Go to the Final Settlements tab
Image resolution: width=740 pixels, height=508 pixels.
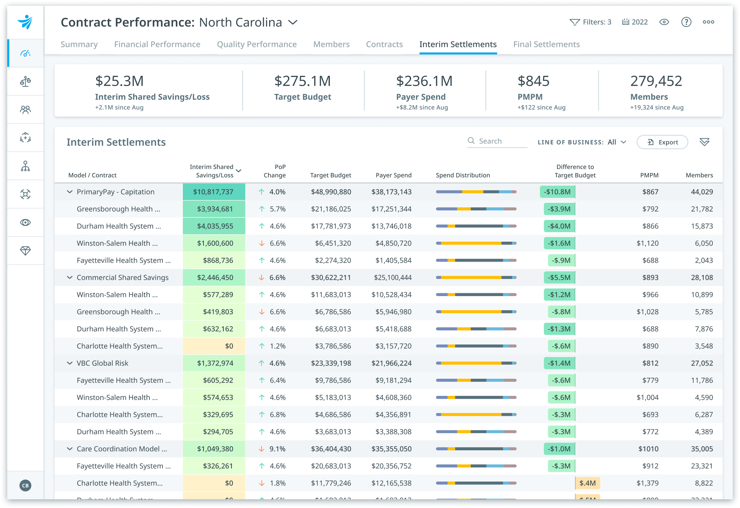[546, 44]
